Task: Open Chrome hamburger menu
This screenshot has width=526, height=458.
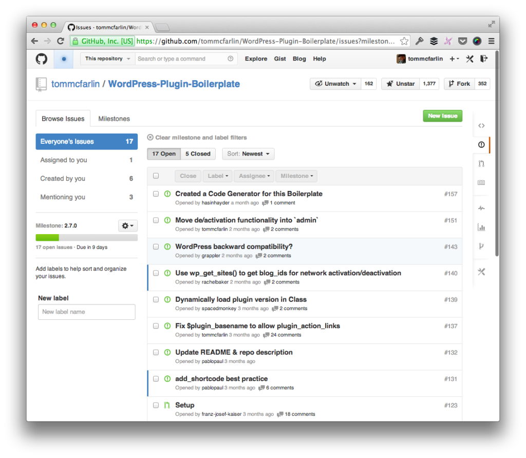Action: pos(492,41)
